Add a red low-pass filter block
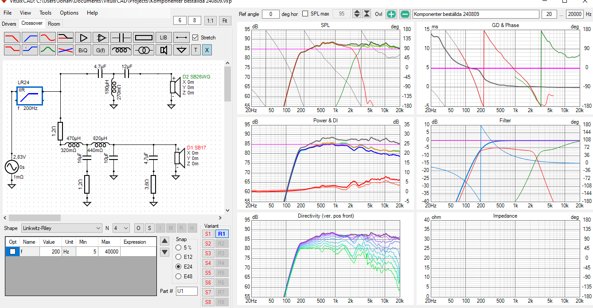Screen dimensions: 593x308 12,37
